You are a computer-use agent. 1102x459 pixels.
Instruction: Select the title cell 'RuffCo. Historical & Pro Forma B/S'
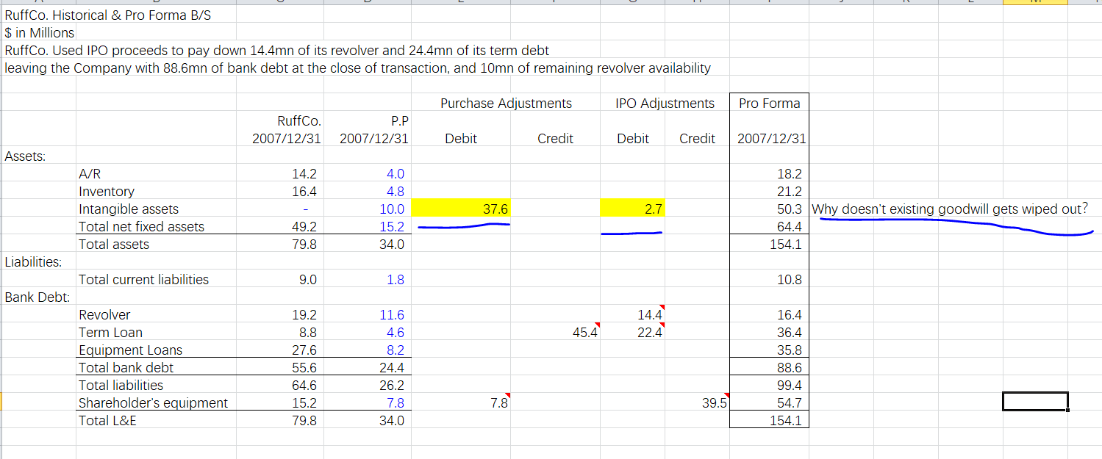click(108, 15)
